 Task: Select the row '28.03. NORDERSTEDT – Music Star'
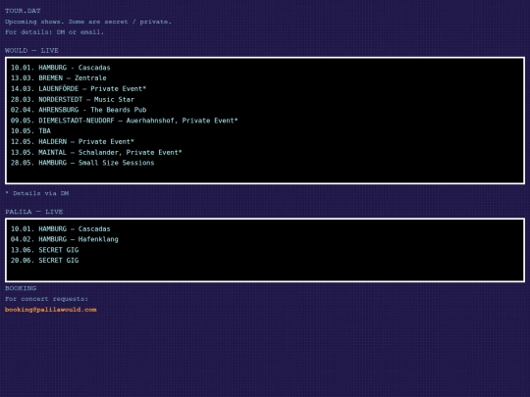tap(73, 100)
